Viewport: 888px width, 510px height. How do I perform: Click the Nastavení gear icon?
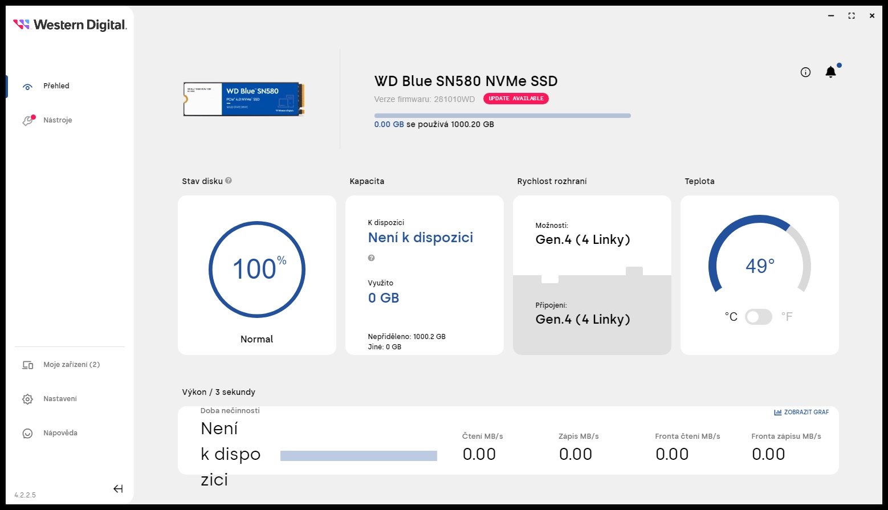27,399
